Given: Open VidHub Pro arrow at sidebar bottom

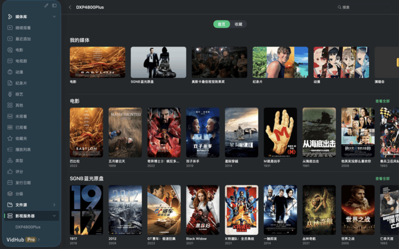Looking at the screenshot, I should click(39, 240).
